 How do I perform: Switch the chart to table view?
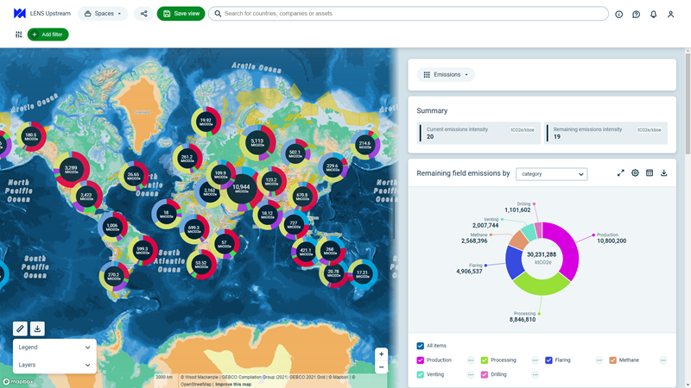[650, 173]
